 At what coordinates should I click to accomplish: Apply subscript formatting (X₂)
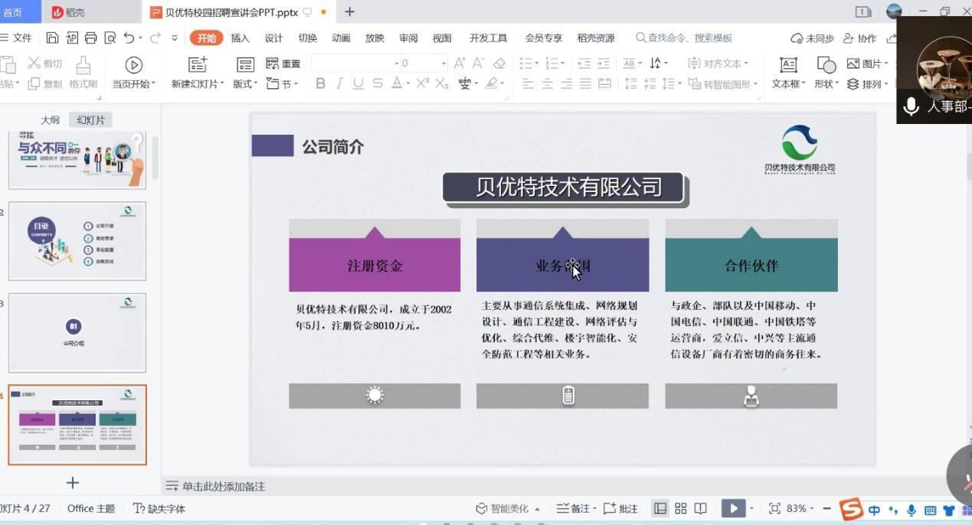click(442, 83)
